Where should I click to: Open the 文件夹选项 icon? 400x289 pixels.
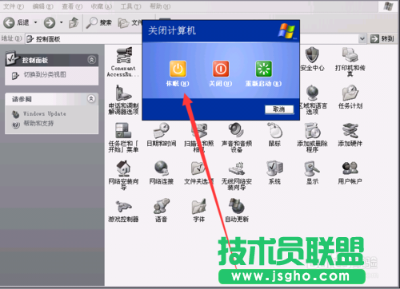pos(199,172)
